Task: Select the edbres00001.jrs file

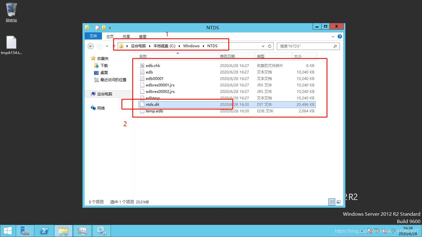Action: click(x=227, y=85)
